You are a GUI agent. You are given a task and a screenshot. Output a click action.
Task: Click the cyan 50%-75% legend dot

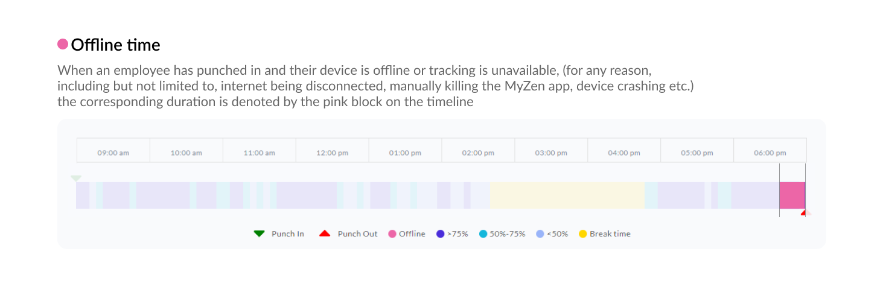483,234
